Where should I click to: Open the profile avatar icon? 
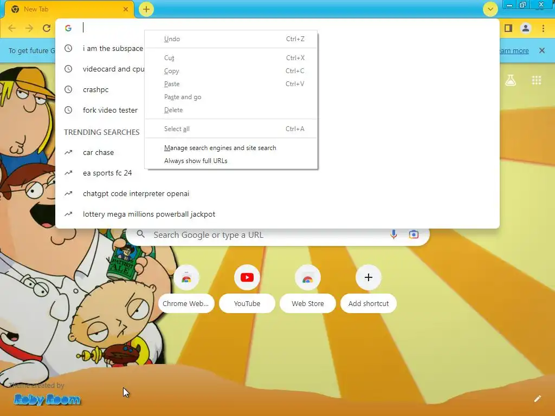pos(526,28)
